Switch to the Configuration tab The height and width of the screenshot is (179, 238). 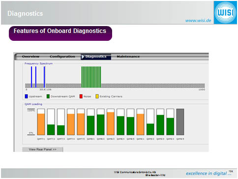click(x=62, y=57)
